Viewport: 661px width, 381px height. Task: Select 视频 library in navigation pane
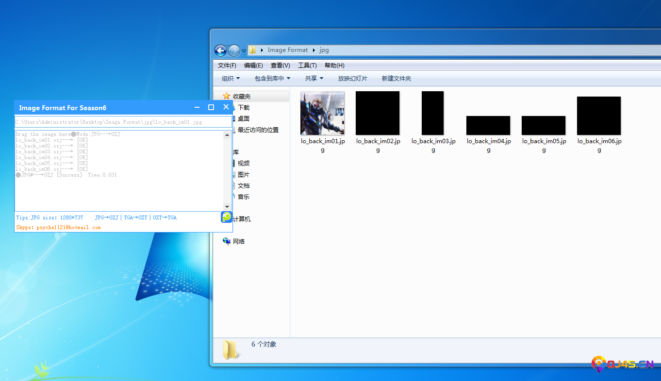(x=244, y=163)
